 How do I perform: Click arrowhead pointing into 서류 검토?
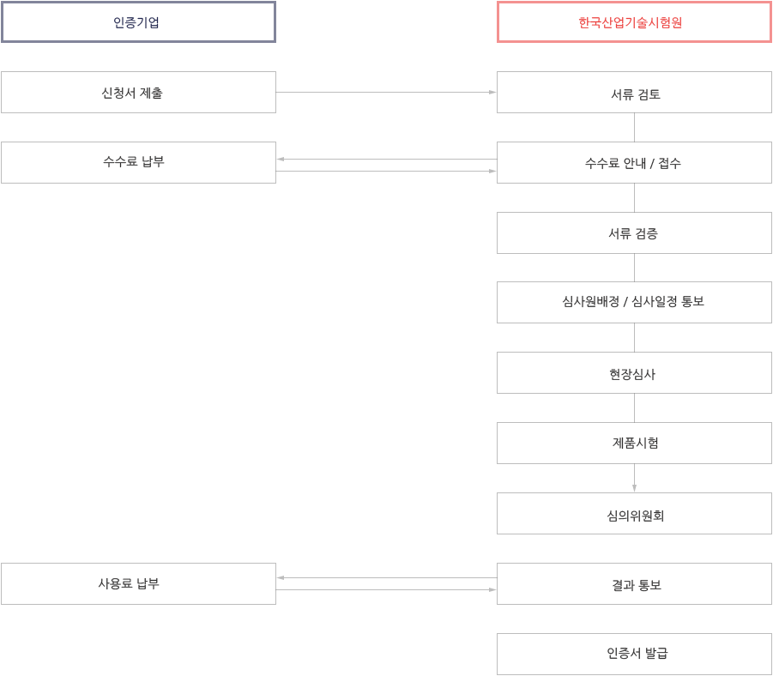click(x=492, y=92)
